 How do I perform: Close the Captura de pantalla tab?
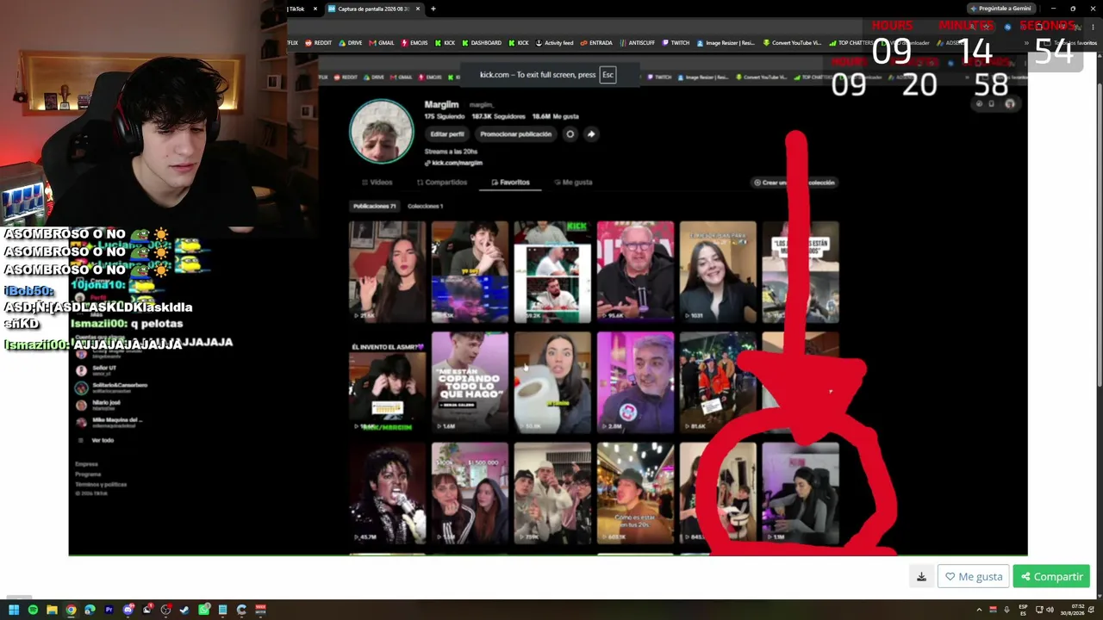(418, 9)
